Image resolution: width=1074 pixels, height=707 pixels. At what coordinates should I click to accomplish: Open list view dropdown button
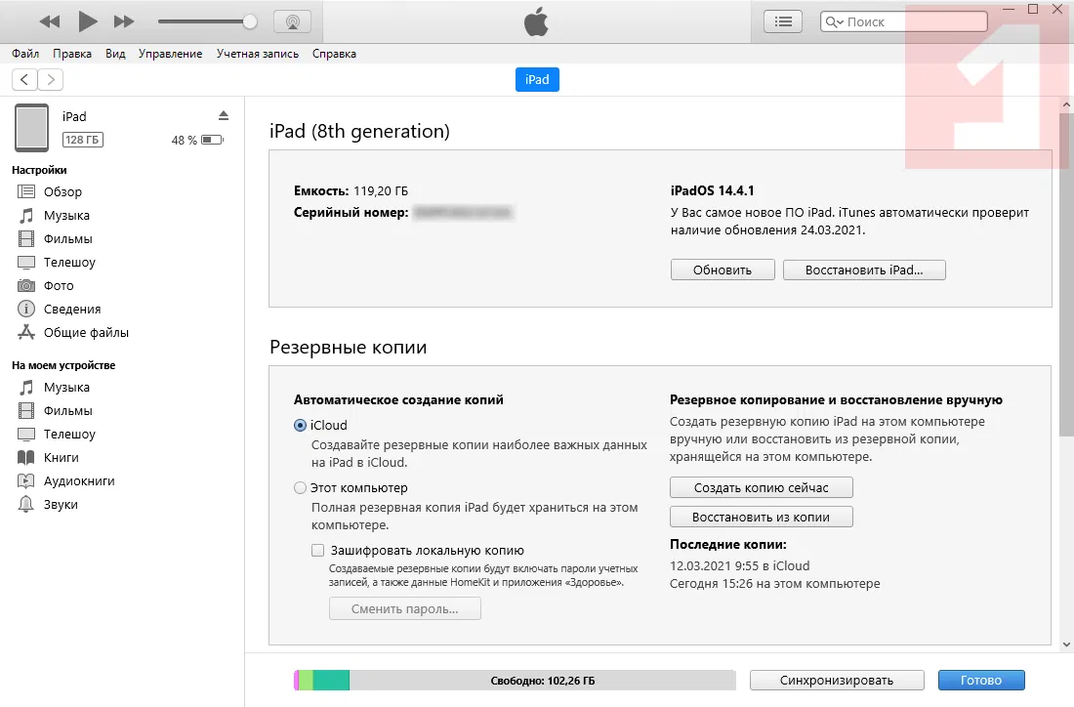point(782,21)
